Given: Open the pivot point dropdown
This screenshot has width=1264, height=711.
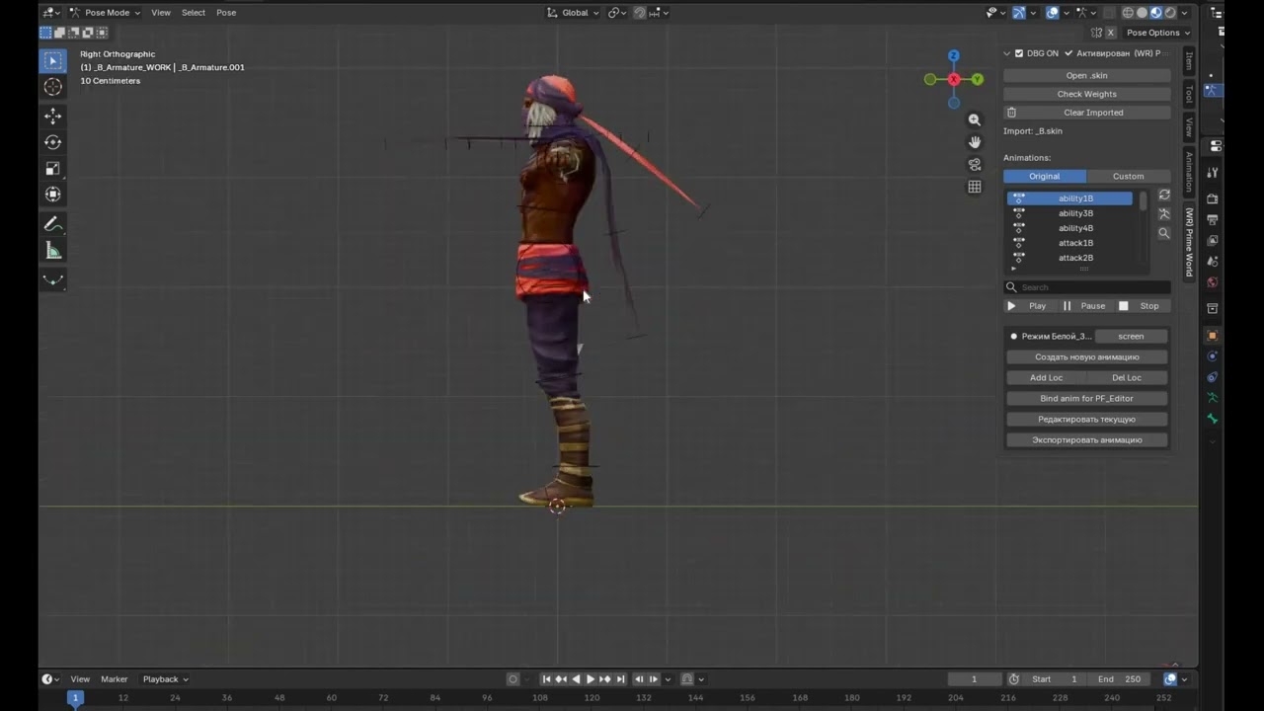Looking at the screenshot, I should (618, 13).
